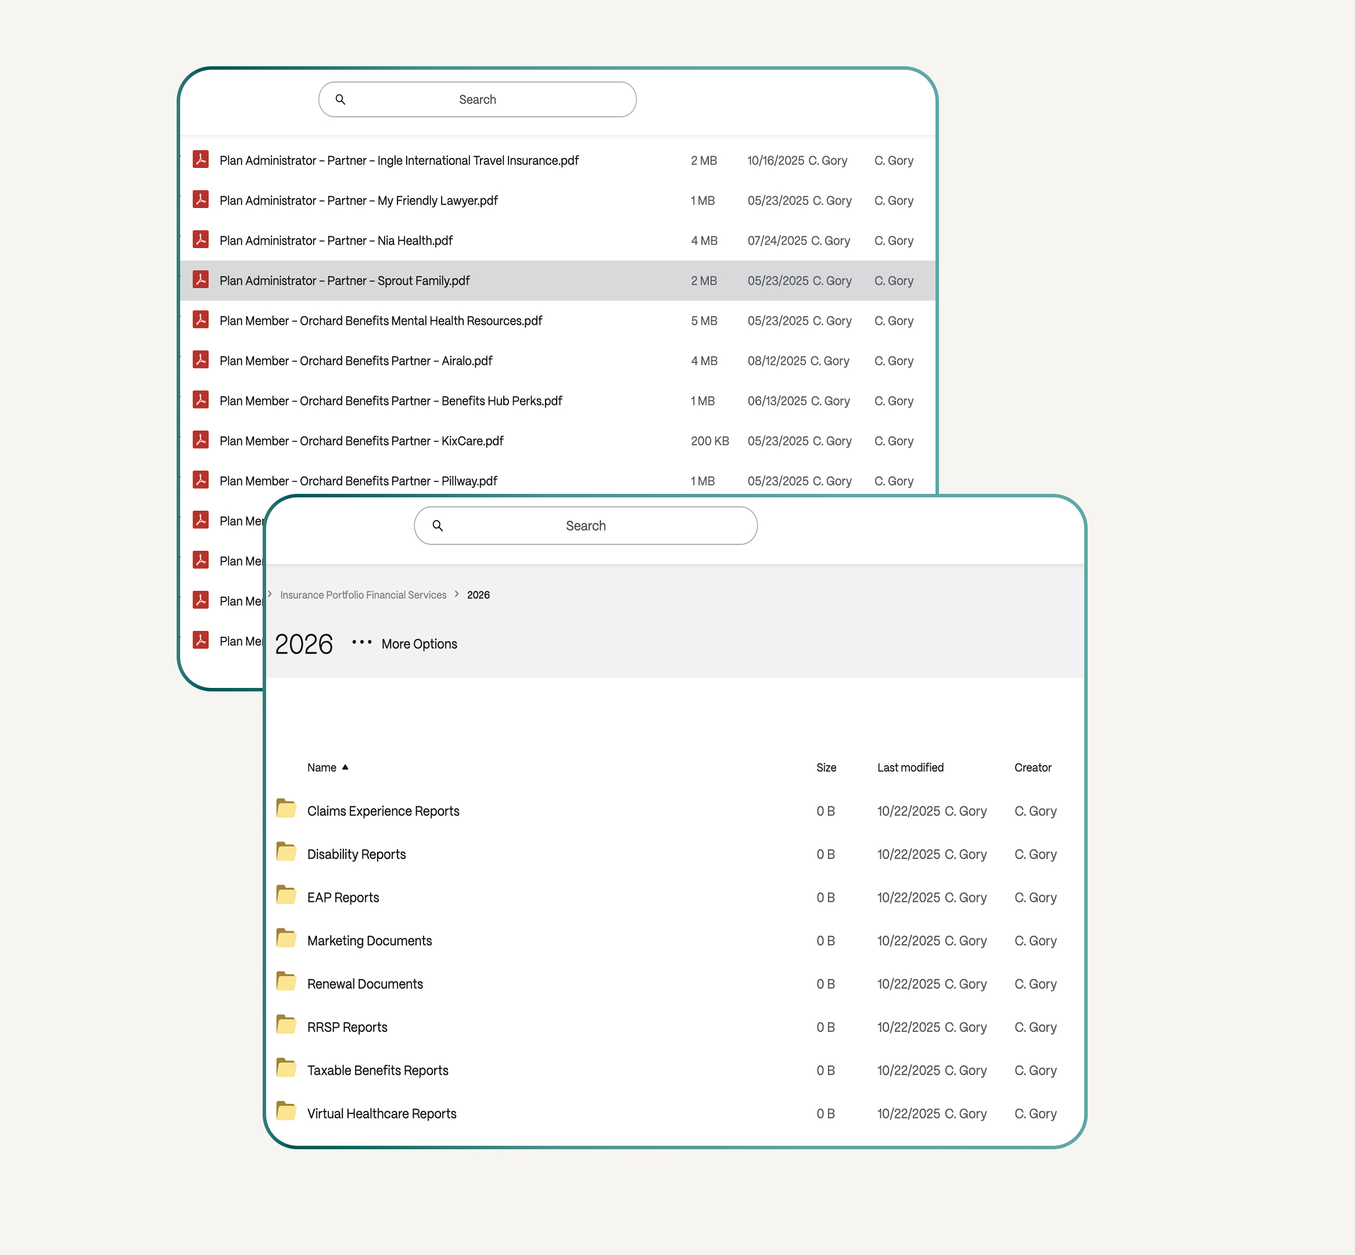Click the PDF icon for KixCare partner file
1355x1255 pixels.
(x=200, y=440)
